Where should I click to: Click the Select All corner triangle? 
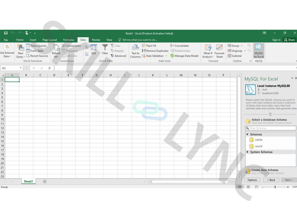point(2,75)
